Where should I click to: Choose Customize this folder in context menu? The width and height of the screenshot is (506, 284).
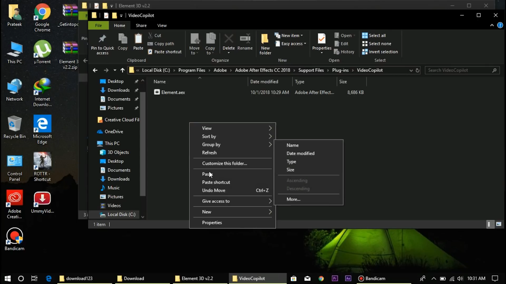(x=233, y=163)
